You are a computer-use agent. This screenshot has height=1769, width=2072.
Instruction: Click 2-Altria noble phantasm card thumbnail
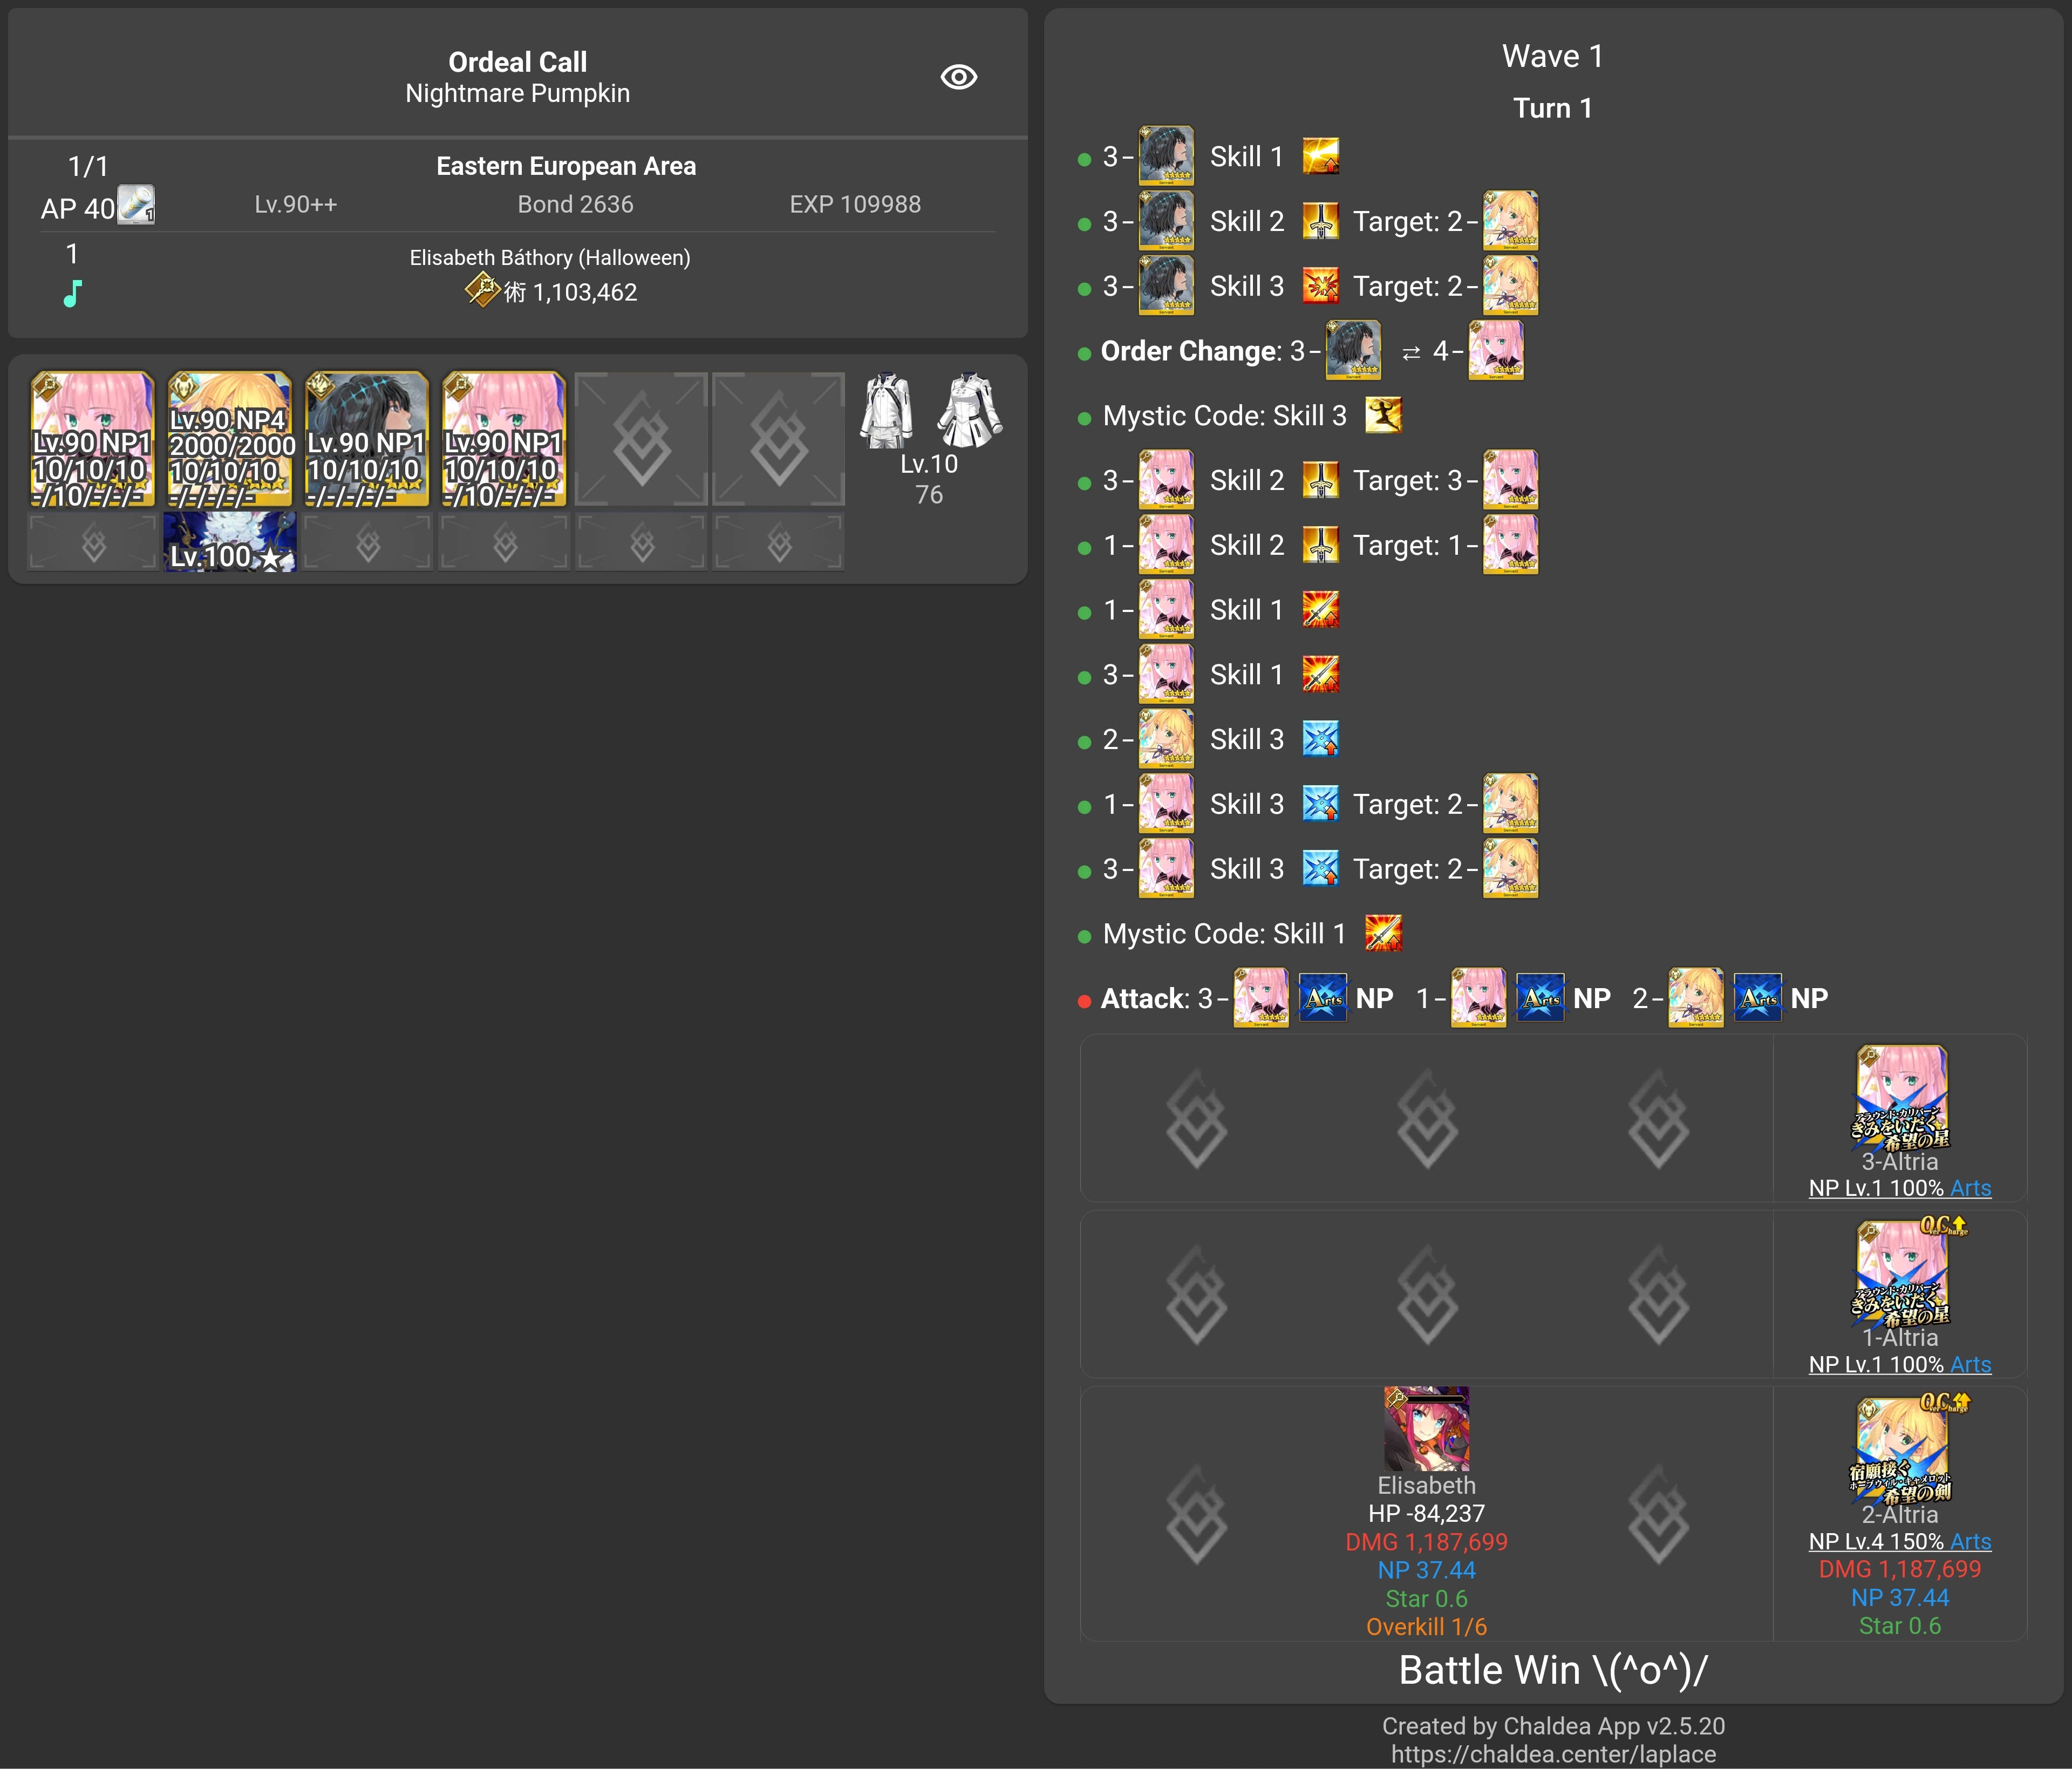click(x=1900, y=1450)
